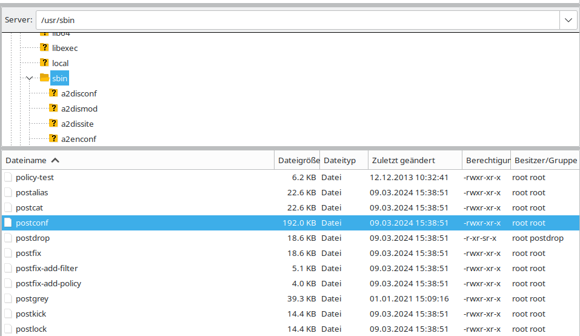Click the question-mark icon beside libexec
Viewport: 580px width, 336px height.
coord(44,48)
